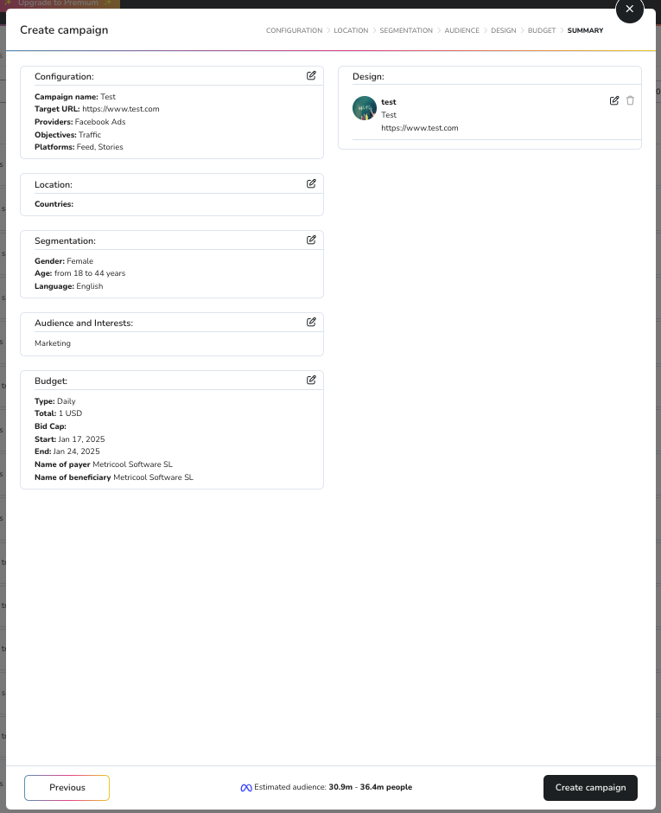Click the Campaign name Test value

(108, 97)
